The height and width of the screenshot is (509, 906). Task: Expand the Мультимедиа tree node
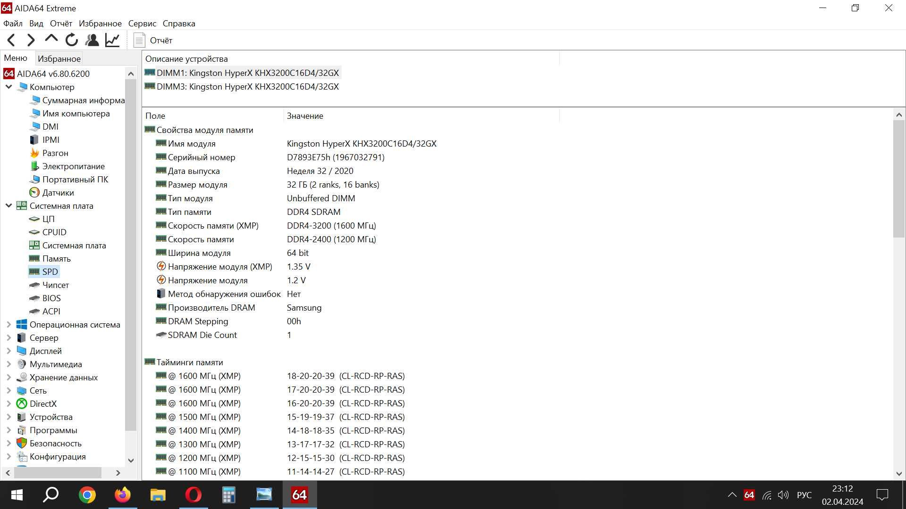(8, 364)
